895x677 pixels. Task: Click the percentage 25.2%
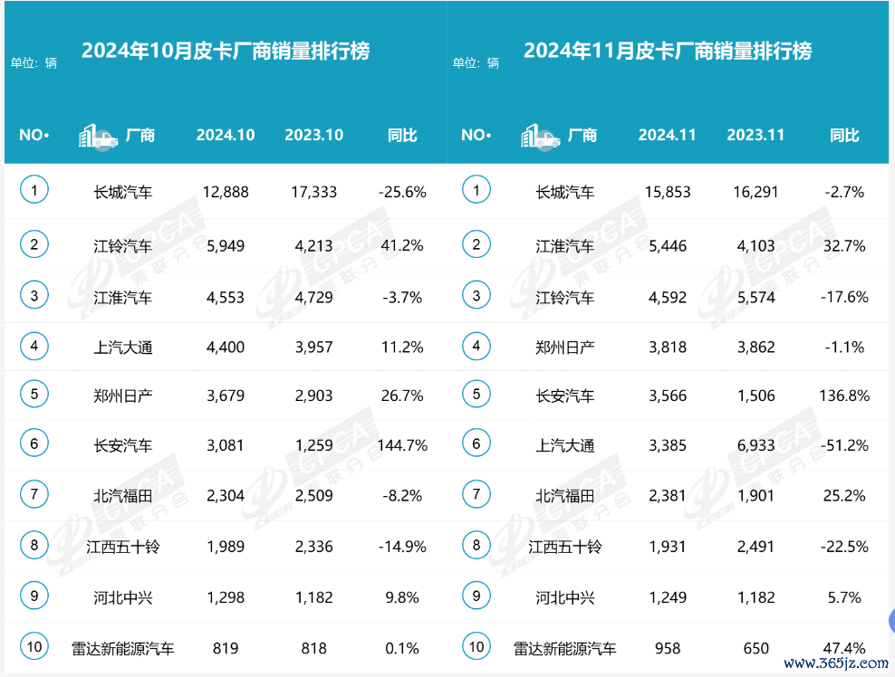(844, 496)
